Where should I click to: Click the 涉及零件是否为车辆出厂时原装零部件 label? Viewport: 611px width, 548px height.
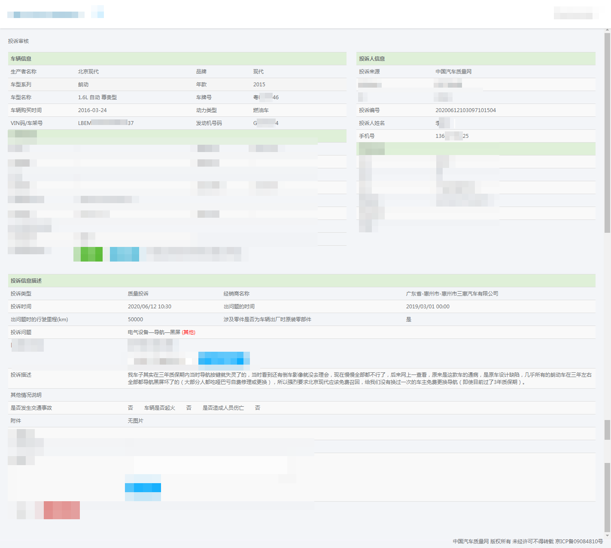(x=268, y=320)
